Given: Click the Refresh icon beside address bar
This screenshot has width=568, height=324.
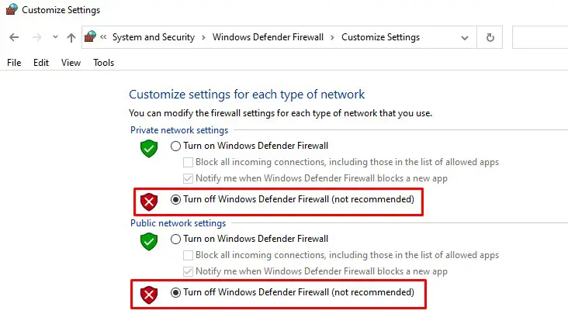Looking at the screenshot, I should [x=490, y=37].
